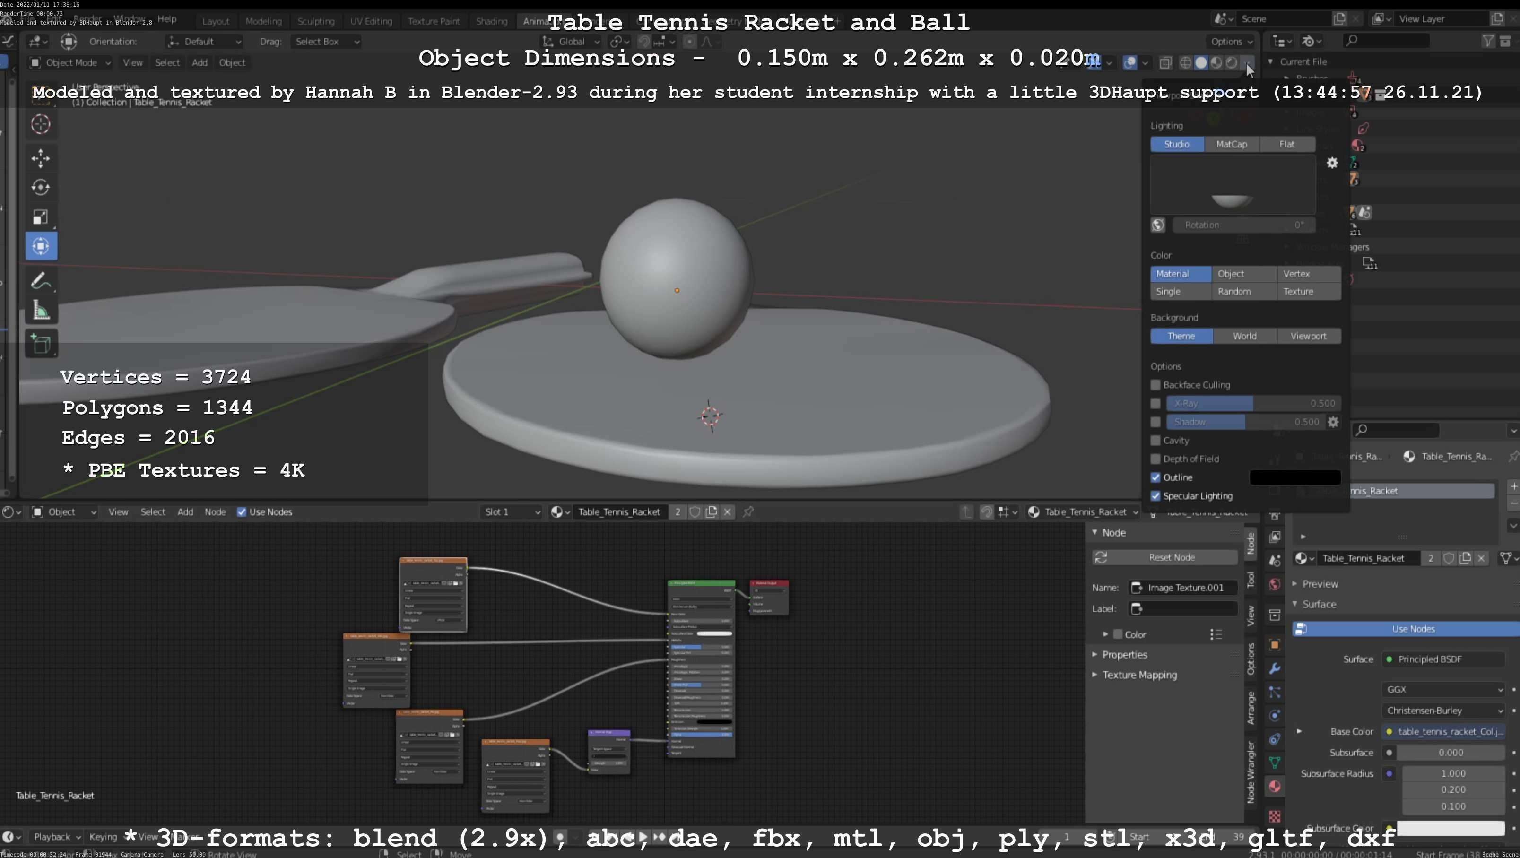Enable Shadow checkbox
Viewport: 1520px width, 858px height.
pos(1155,422)
